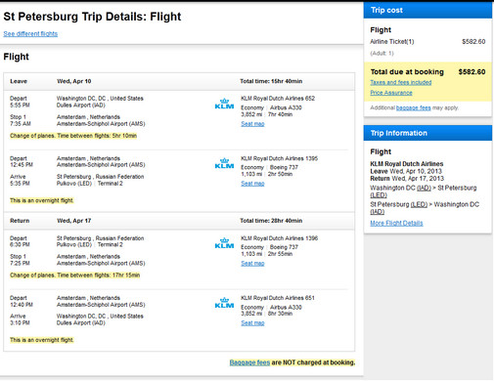Screen dimensions: 494x381
Task: Click LED code link in return route
Action: coord(419,204)
